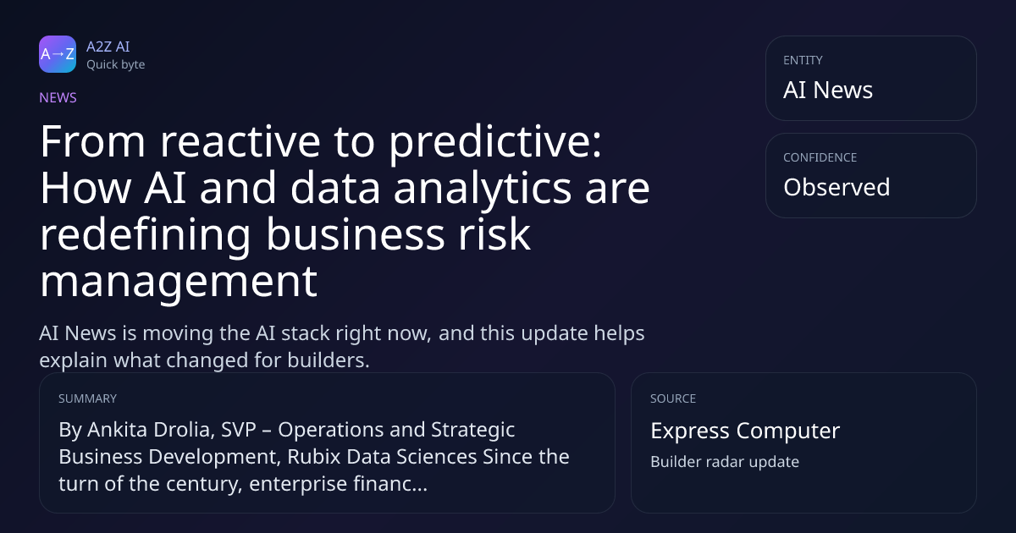Click the CONFIDENCE label text
This screenshot has height=533, width=1016.
820,157
